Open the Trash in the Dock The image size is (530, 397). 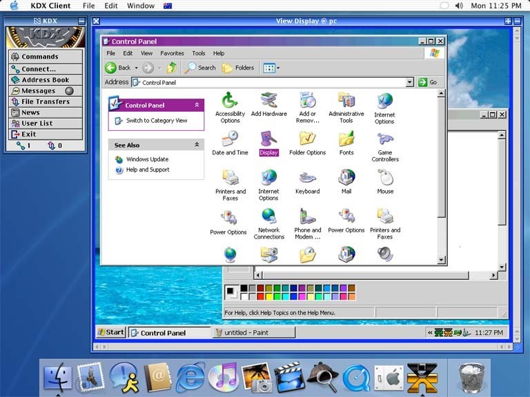pyautogui.click(x=471, y=378)
